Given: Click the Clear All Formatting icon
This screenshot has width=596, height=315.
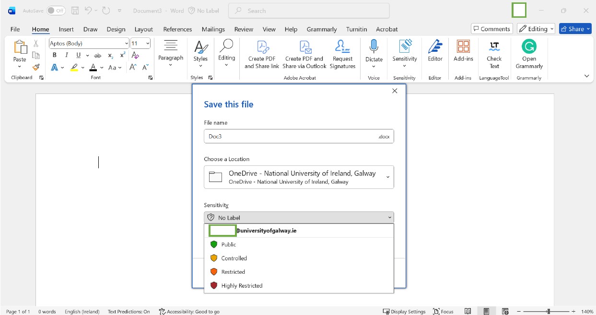Looking at the screenshot, I should (x=135, y=55).
